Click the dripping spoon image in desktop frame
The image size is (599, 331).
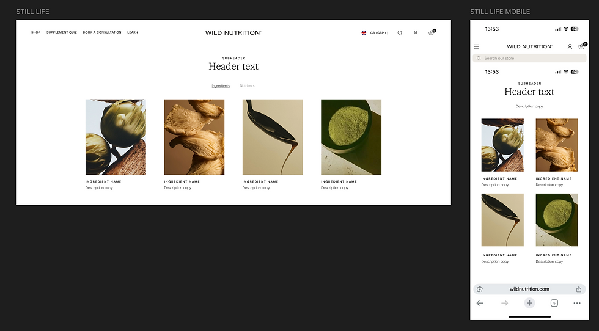coord(273,137)
